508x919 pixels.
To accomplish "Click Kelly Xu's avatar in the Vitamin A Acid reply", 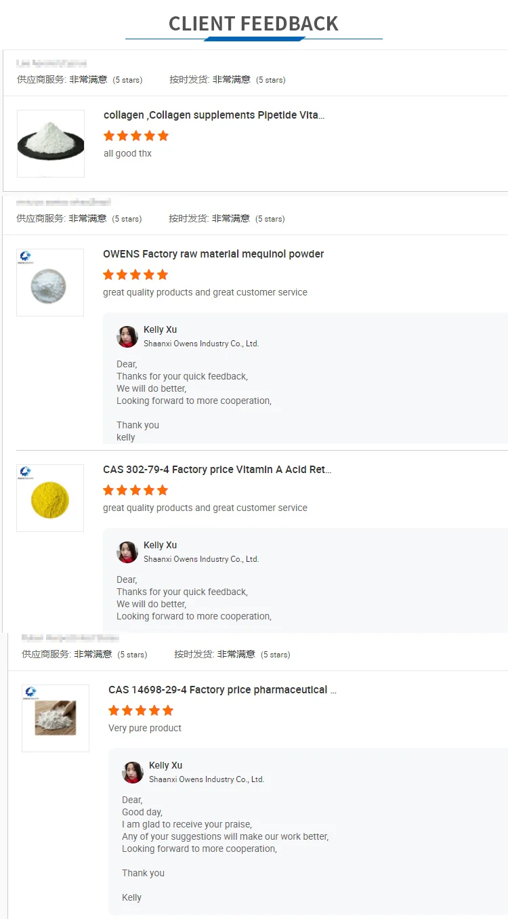I will click(x=127, y=552).
